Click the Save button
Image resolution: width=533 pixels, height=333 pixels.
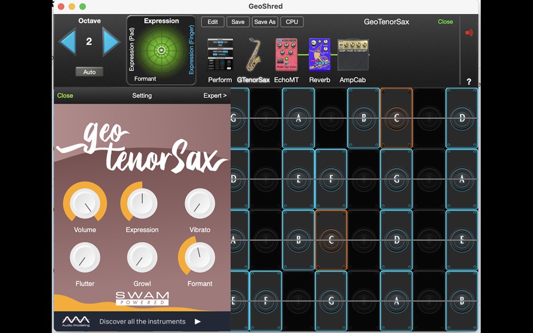[238, 22]
